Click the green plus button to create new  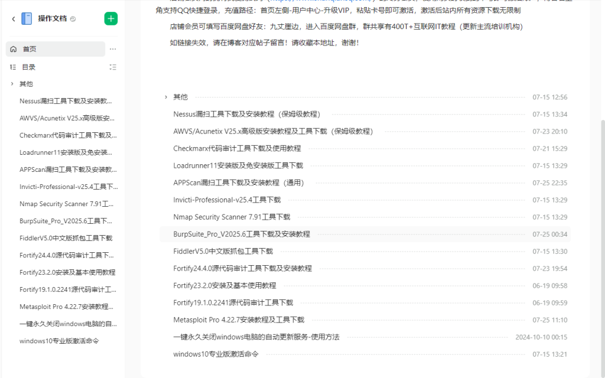point(110,18)
